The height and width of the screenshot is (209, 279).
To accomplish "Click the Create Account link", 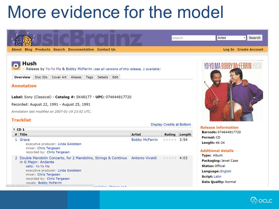I will tap(250, 49).
